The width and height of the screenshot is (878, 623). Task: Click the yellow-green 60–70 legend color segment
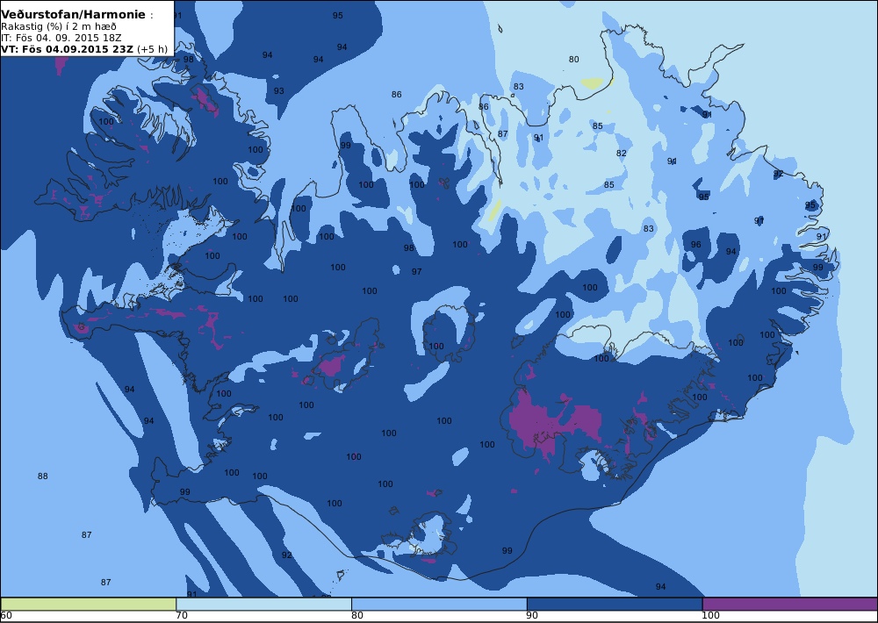pyautogui.click(x=89, y=604)
